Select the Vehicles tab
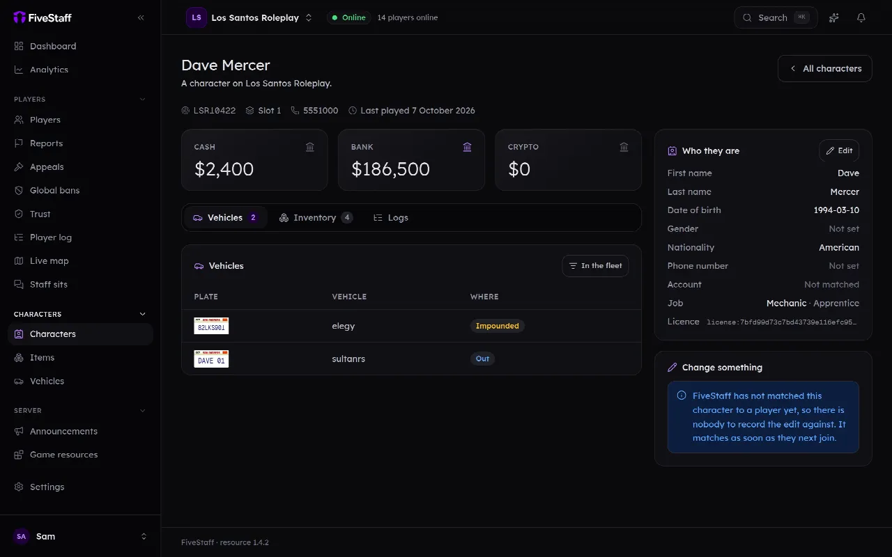Viewport: 892px width, 557px height. point(226,218)
